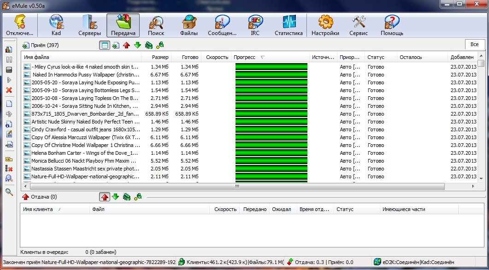Toggle the green downloads arrow view button
The image size is (489, 270).
pyautogui.click(x=137, y=45)
